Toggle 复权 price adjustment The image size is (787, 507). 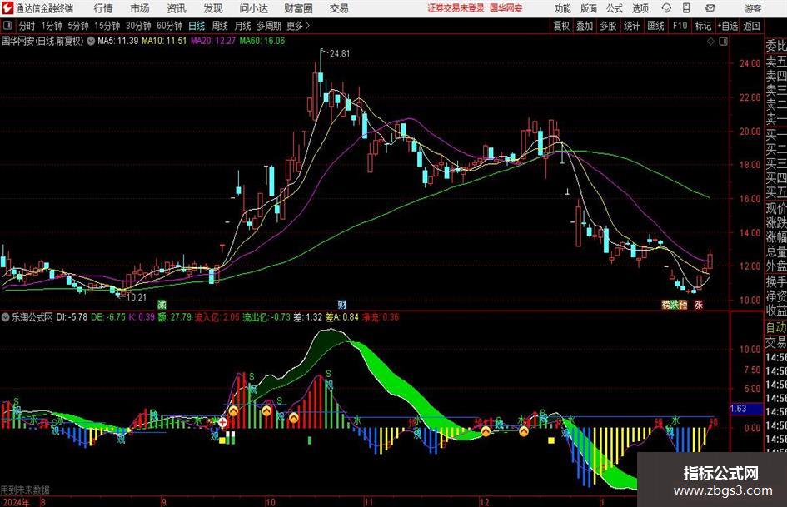[561, 26]
